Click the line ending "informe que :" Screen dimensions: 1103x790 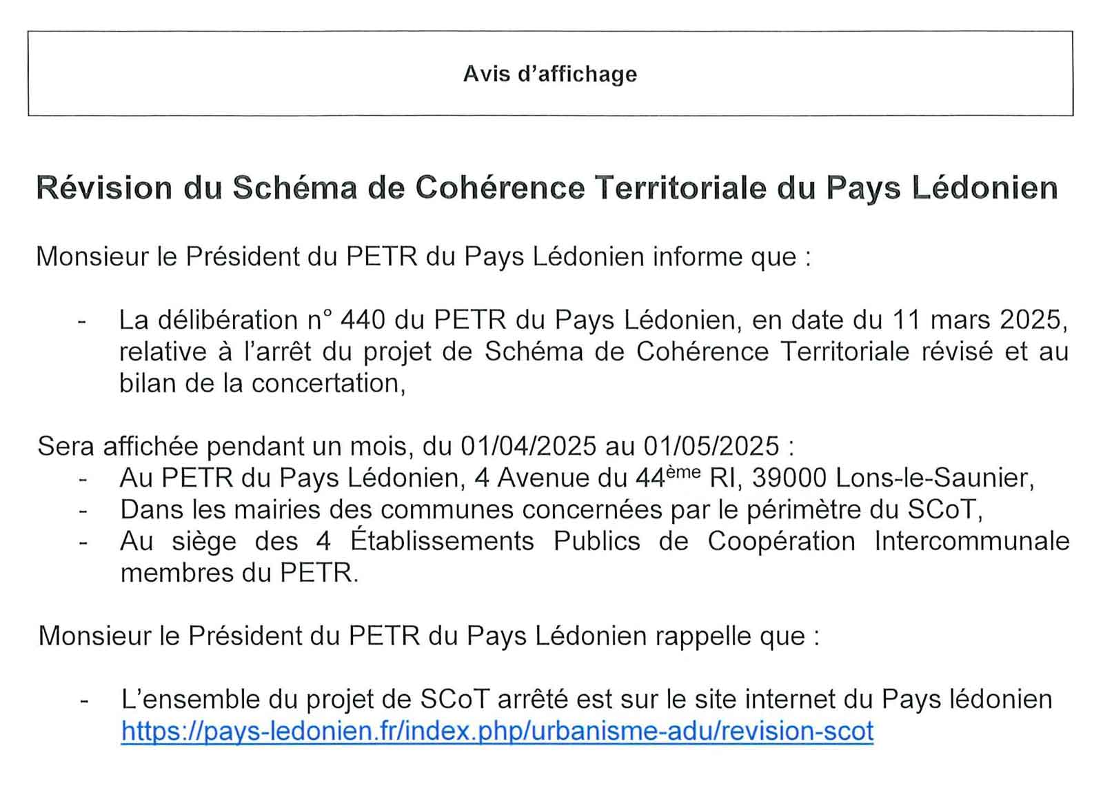click(x=423, y=256)
